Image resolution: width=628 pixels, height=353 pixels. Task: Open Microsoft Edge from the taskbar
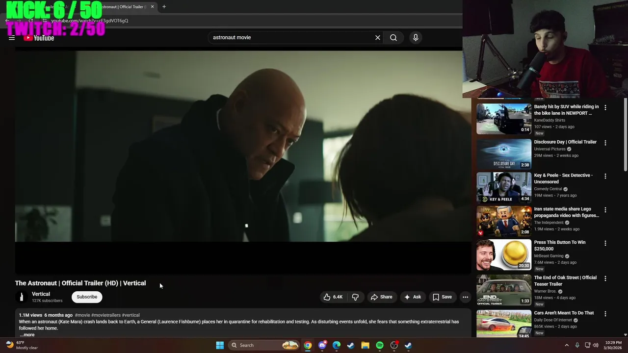pyautogui.click(x=337, y=345)
